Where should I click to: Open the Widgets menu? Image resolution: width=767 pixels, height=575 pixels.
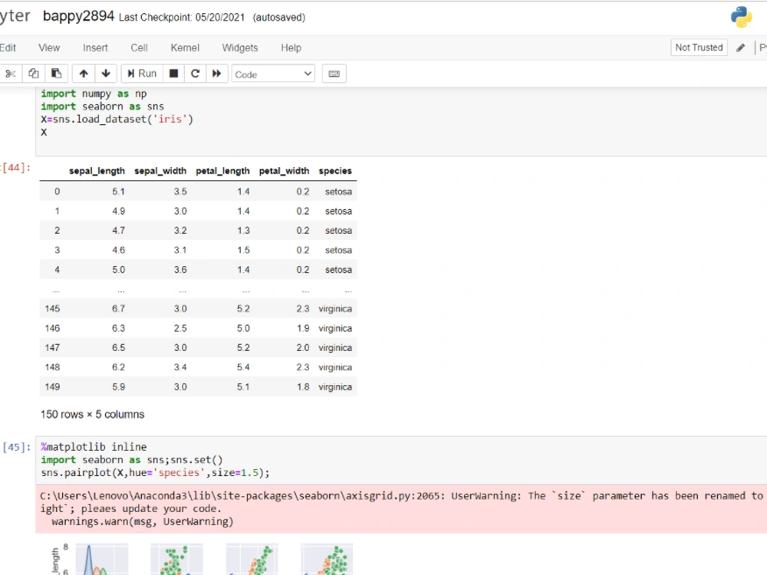click(239, 48)
